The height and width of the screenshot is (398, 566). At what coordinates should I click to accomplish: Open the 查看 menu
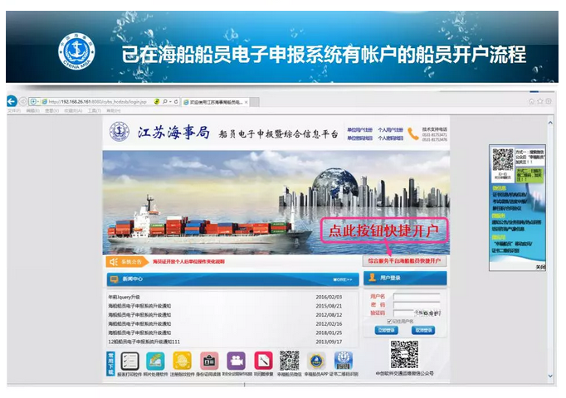click(x=51, y=110)
